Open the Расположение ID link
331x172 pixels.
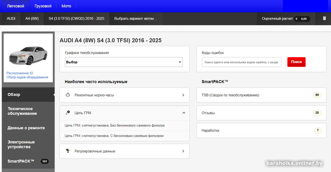[19, 73]
